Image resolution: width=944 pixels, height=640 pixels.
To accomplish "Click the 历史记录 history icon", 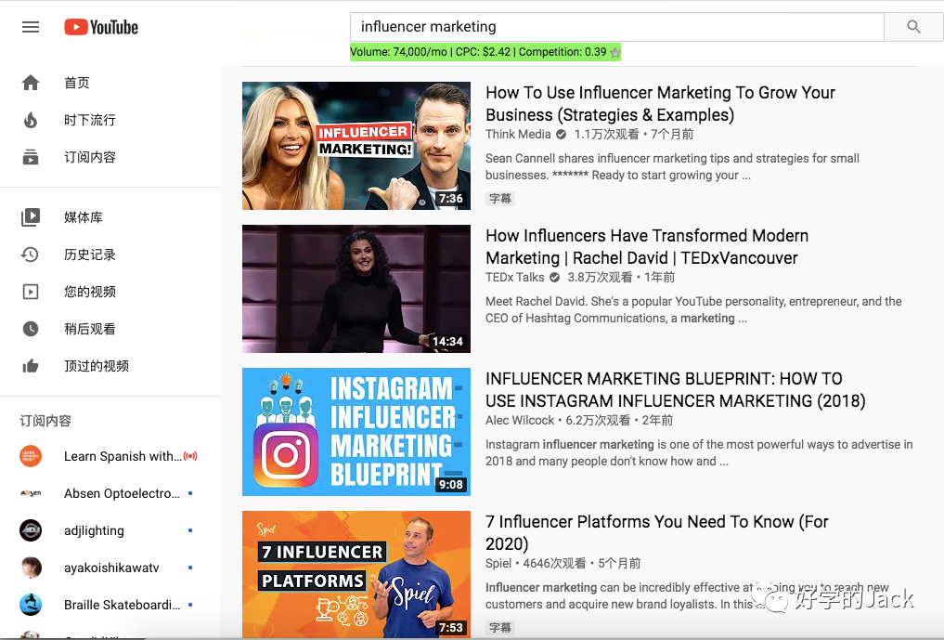I will coord(31,255).
